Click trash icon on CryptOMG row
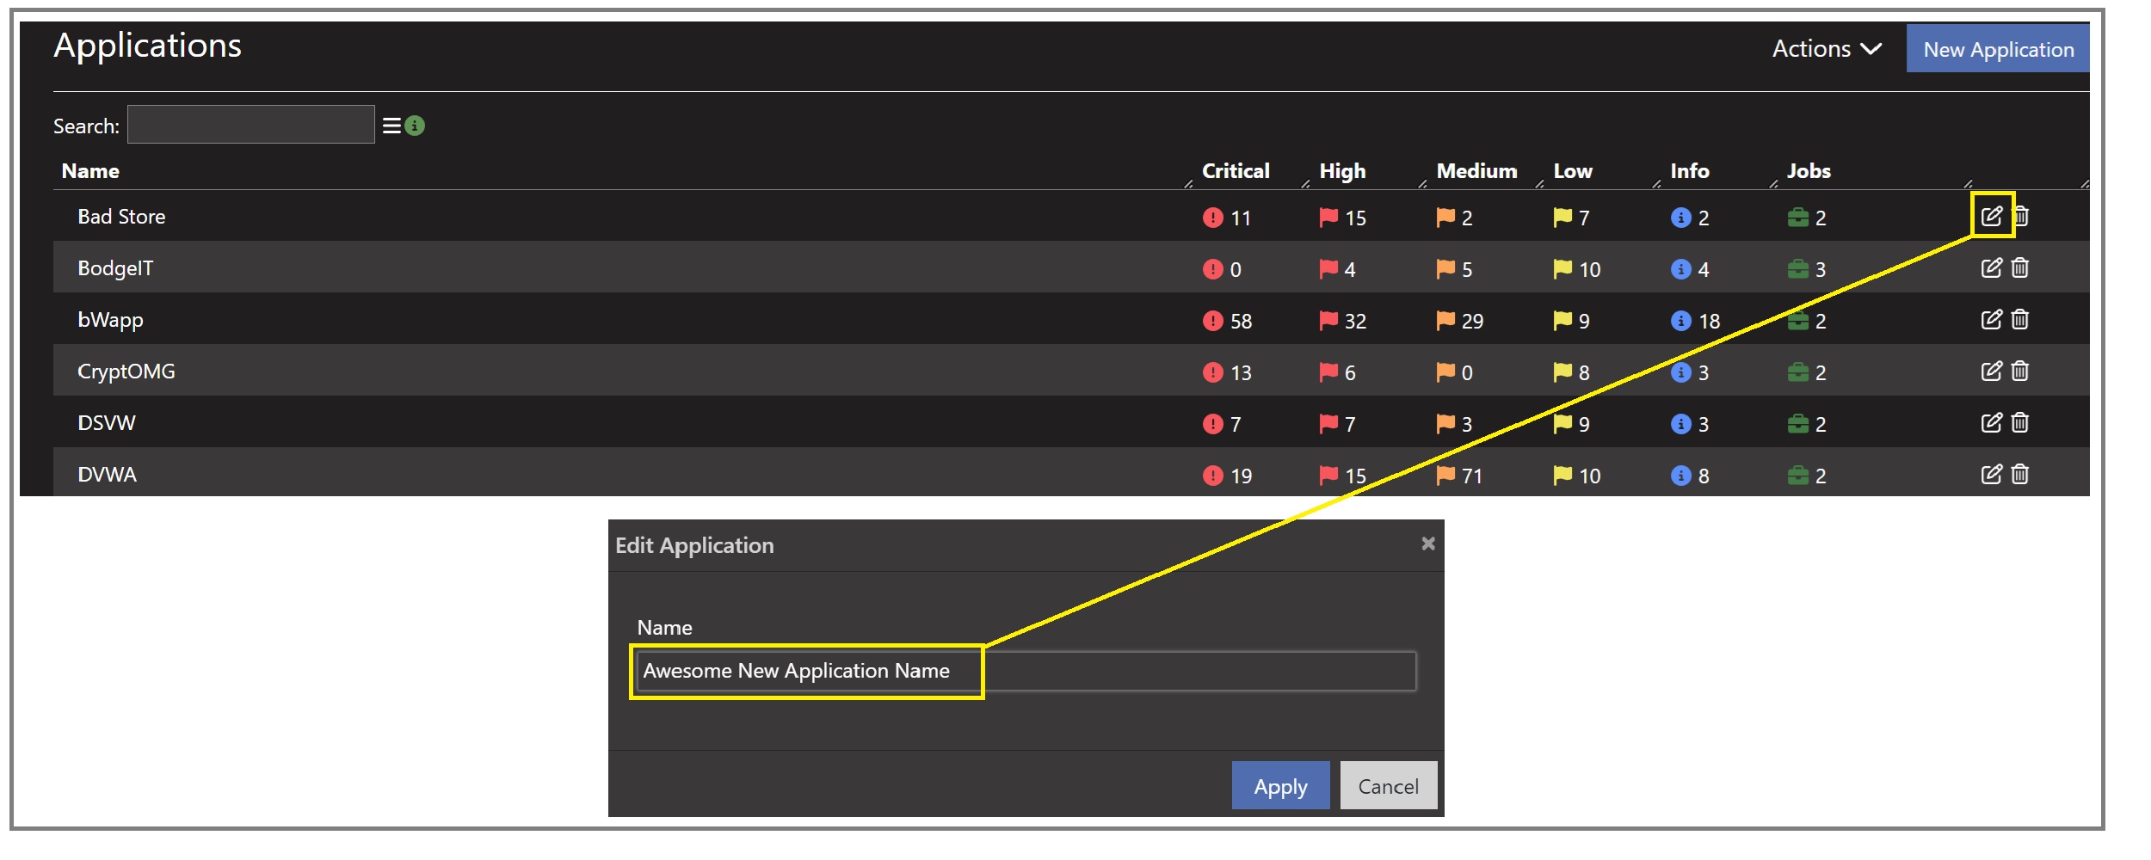Viewport: 2151px width, 860px height. (x=2020, y=372)
